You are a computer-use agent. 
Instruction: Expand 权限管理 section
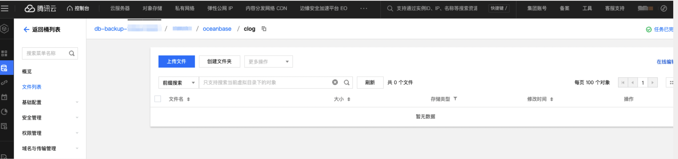(50, 133)
